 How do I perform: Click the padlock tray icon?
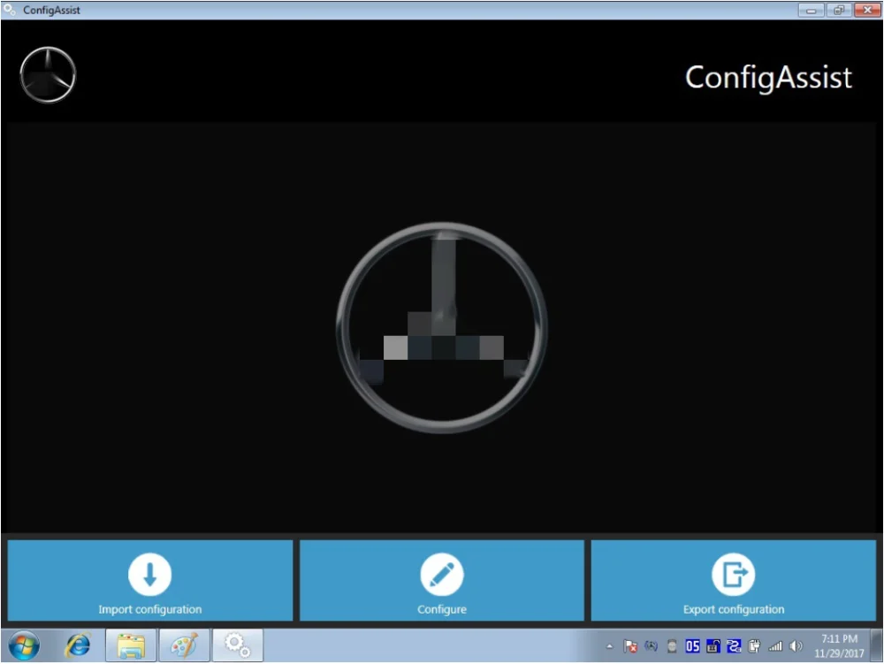point(713,646)
